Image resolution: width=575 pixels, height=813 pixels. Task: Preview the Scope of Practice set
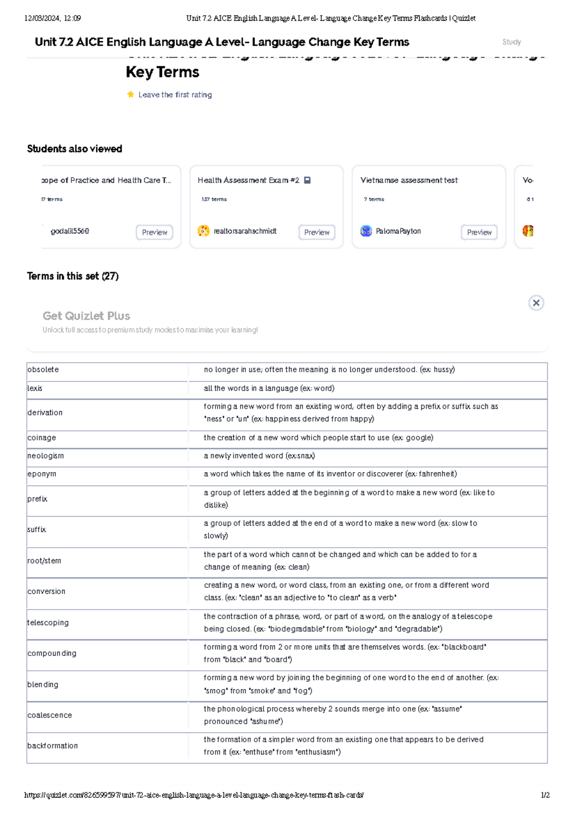point(154,232)
